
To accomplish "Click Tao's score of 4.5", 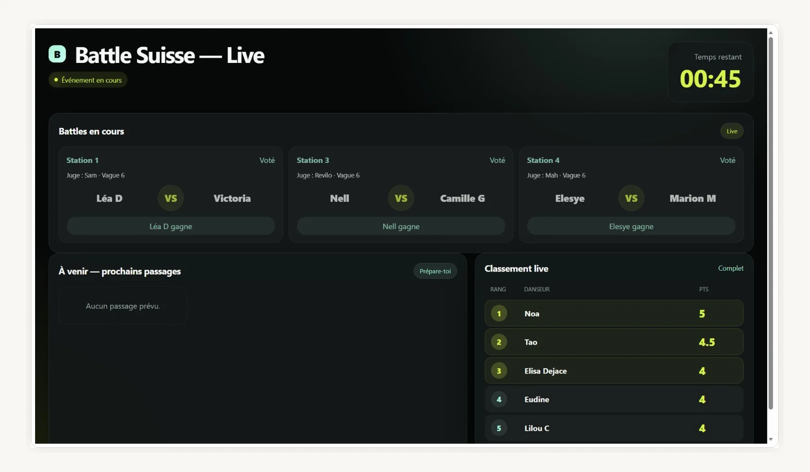I will pos(706,342).
